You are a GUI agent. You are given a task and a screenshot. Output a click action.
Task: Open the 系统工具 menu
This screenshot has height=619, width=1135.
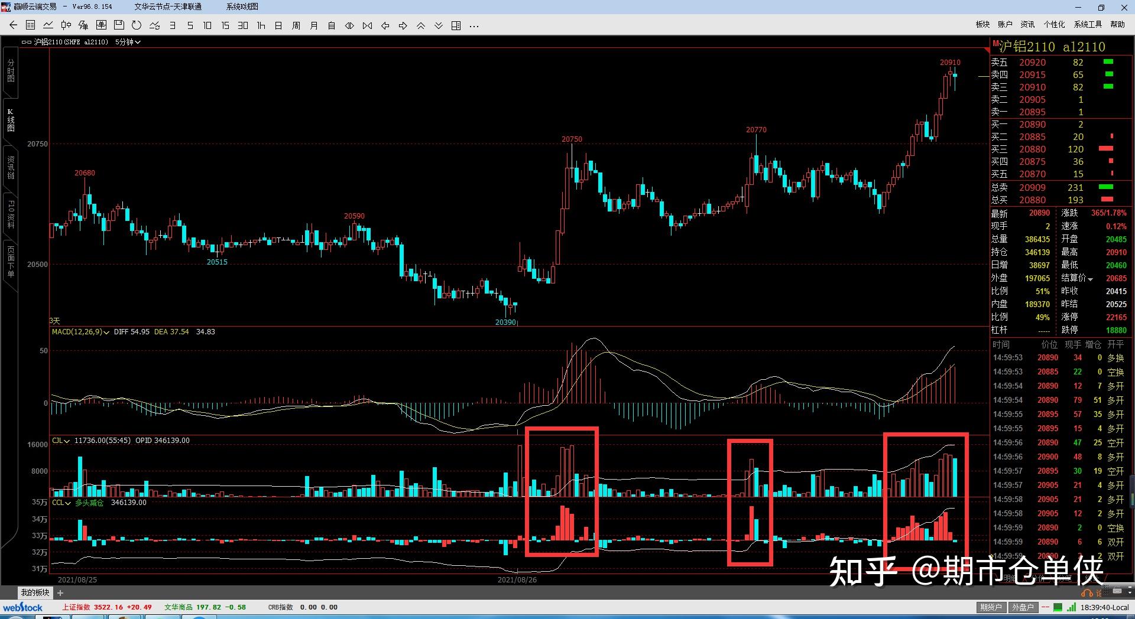click(x=1088, y=24)
